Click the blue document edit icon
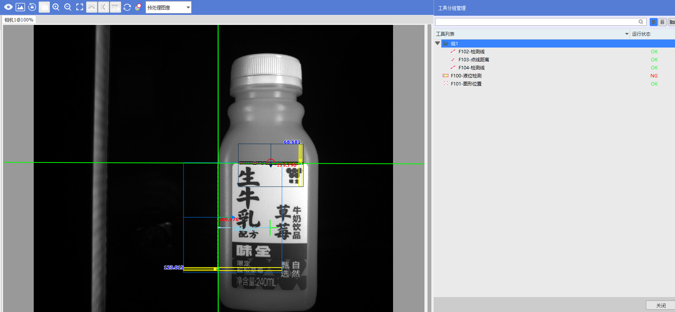Screen dimensions: 675x312 click(x=654, y=22)
